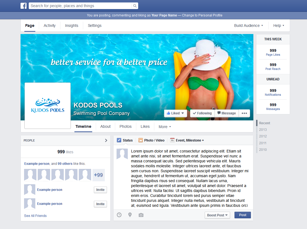The height and width of the screenshot is (229, 307).
Task: Open the See All Friends link
Action: [x=35, y=216]
